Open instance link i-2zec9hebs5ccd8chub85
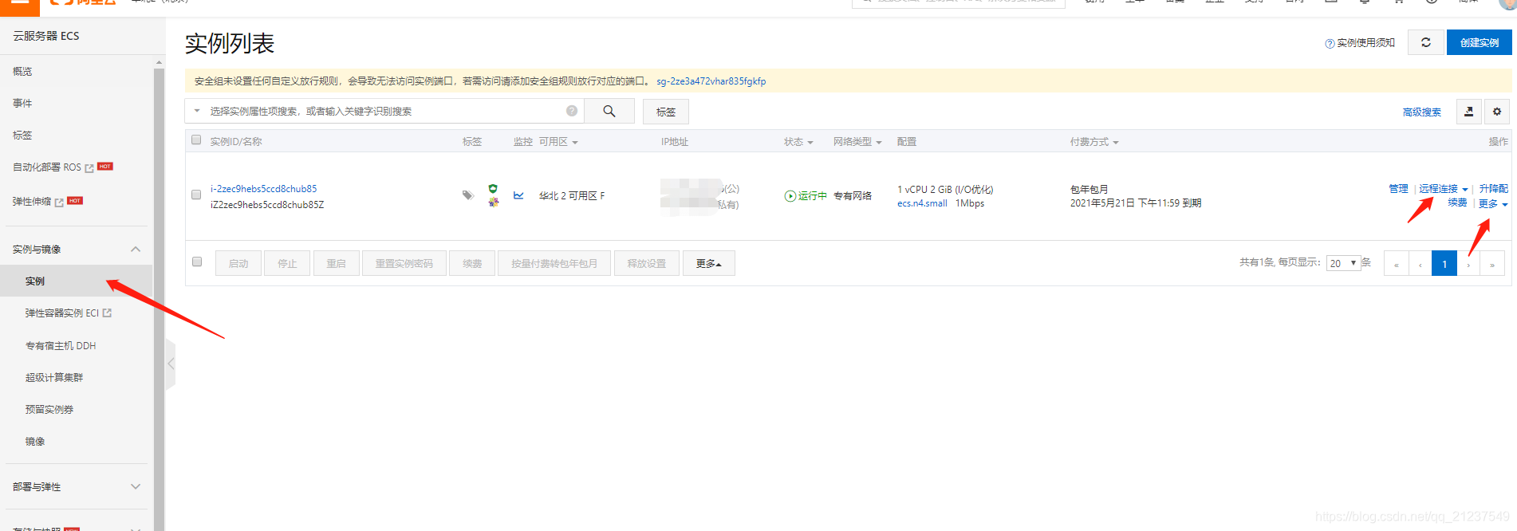This screenshot has width=1517, height=531. tap(264, 189)
